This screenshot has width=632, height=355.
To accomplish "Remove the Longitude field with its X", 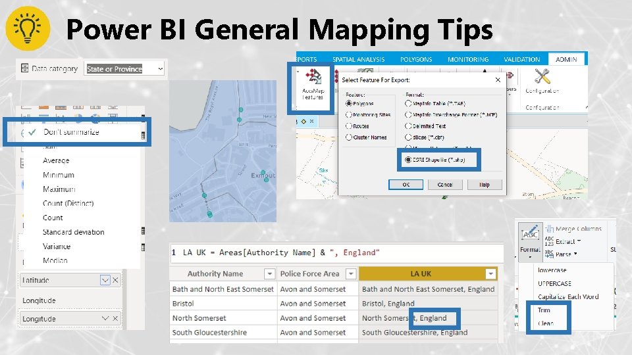I will (x=115, y=318).
